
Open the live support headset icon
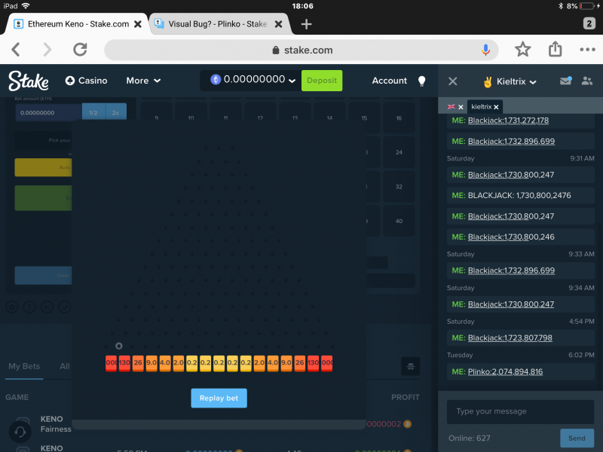[20, 432]
